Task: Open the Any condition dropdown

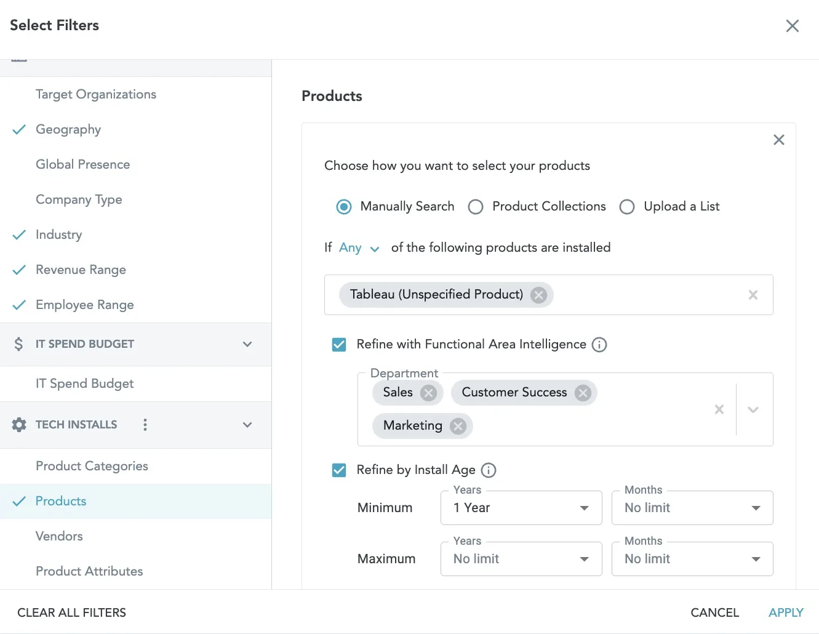Action: (359, 248)
